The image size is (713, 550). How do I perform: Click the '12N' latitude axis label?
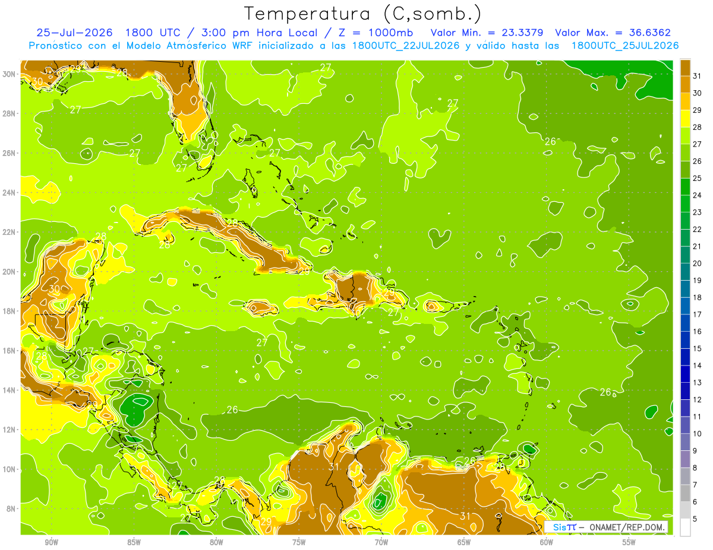(x=10, y=430)
